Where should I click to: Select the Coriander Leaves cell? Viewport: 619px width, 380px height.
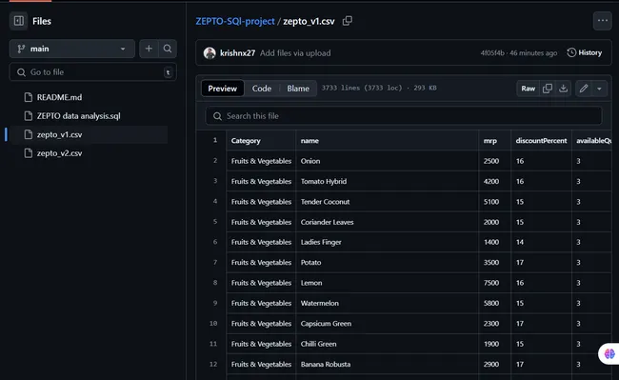387,222
